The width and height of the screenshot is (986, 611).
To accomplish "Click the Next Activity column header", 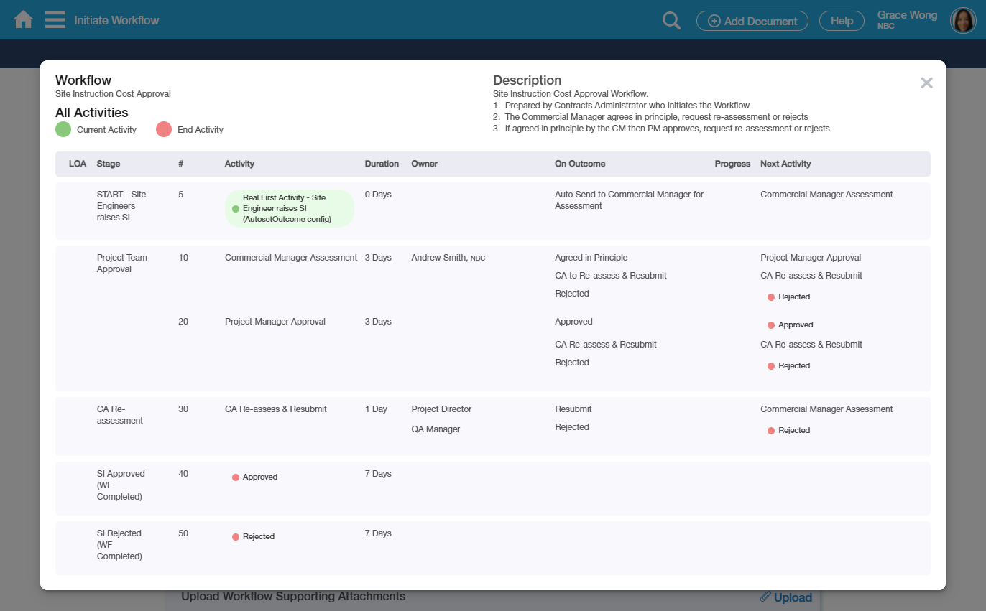I will coord(785,164).
